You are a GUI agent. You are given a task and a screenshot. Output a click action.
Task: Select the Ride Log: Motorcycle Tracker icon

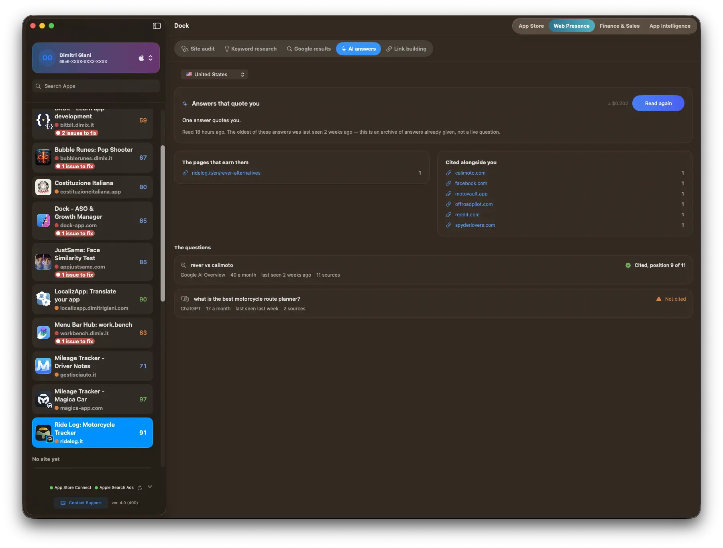[x=43, y=432]
